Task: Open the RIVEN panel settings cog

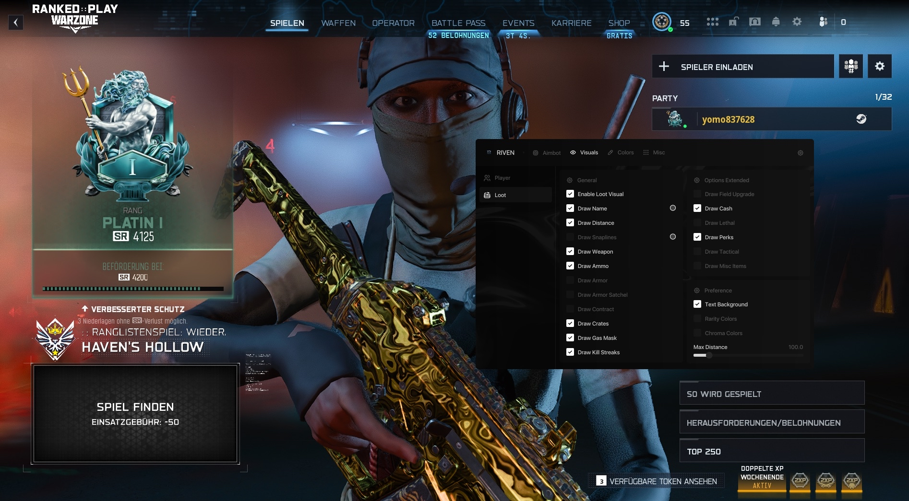Action: [801, 153]
